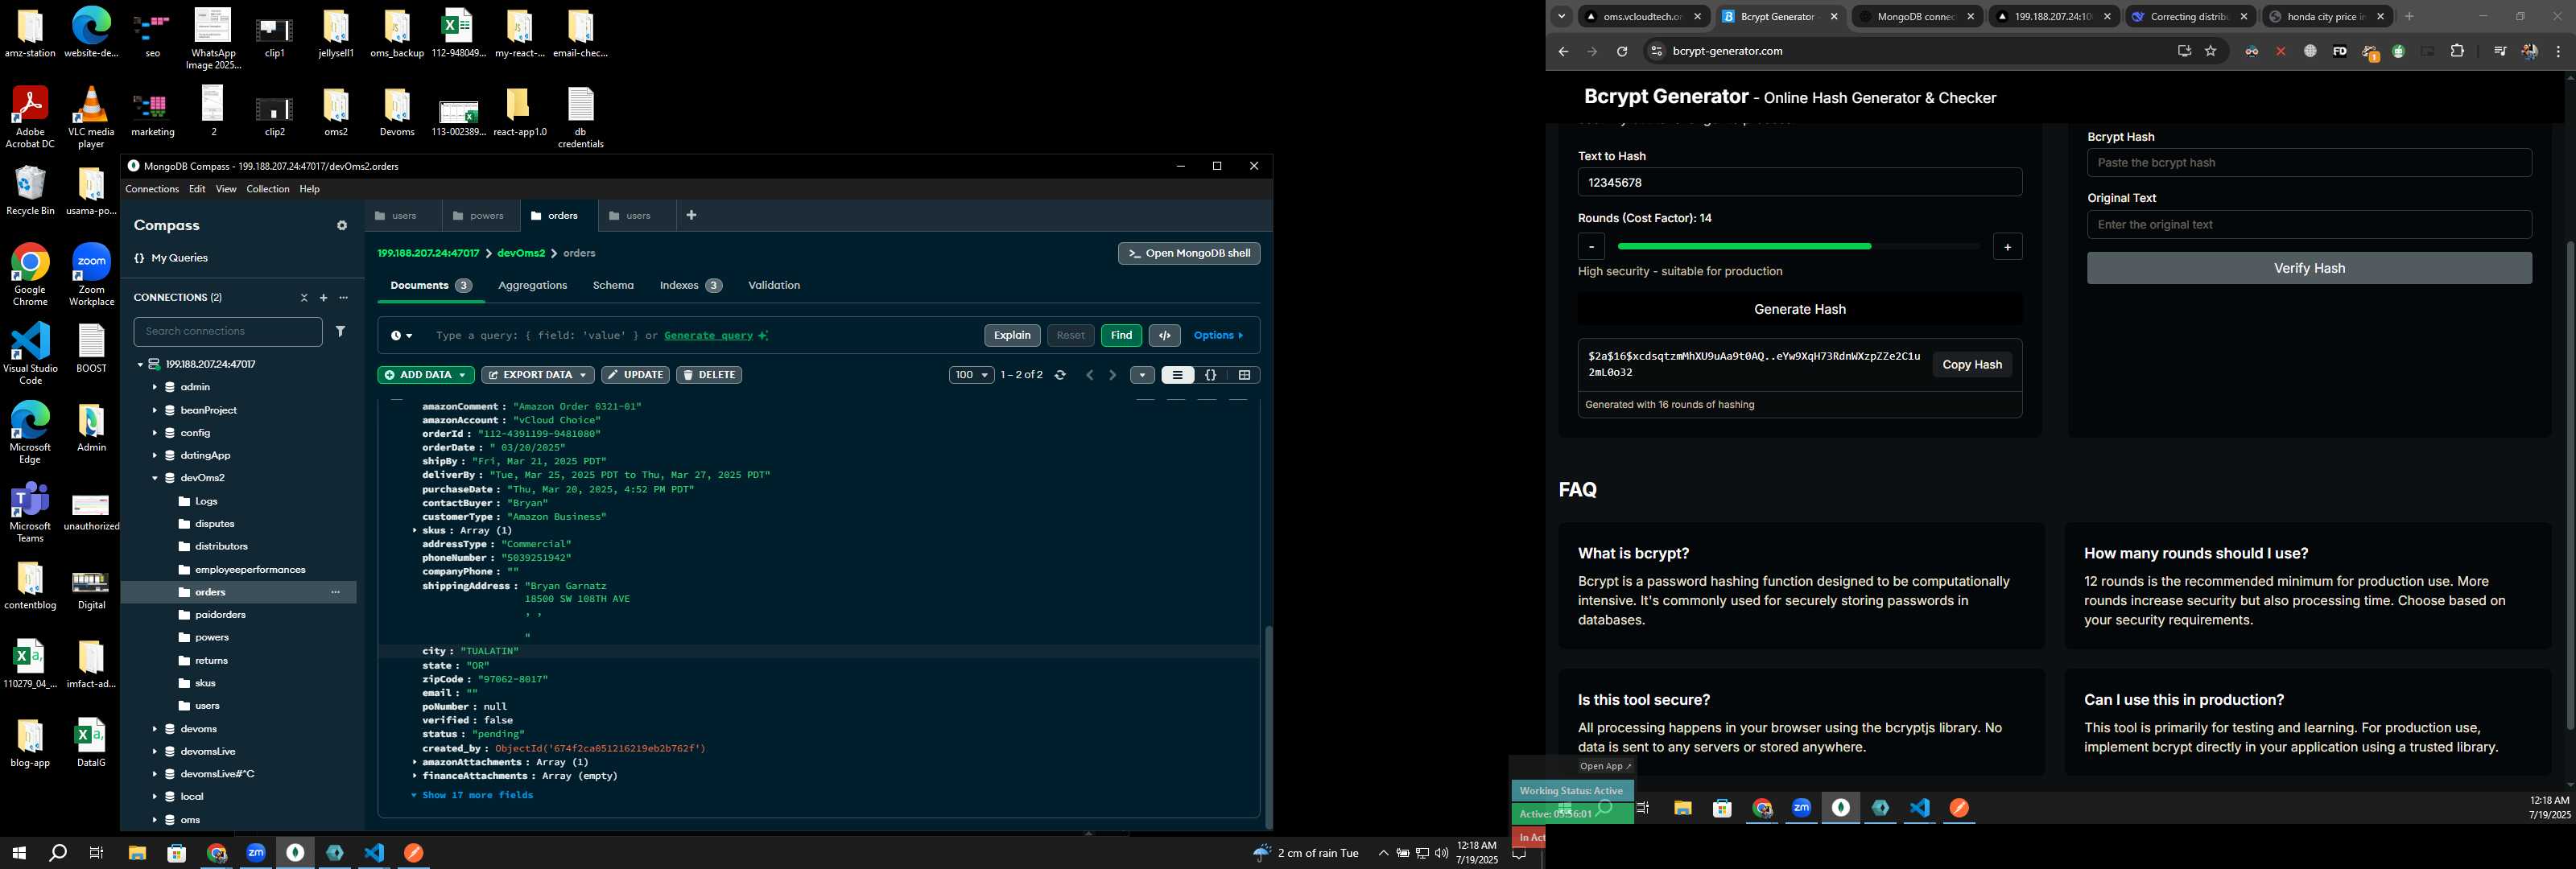The height and width of the screenshot is (869, 2576).
Task: Refresh the documents list in Compass
Action: (1061, 375)
